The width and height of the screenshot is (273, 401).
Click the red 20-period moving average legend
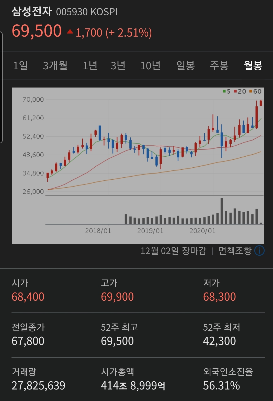(x=240, y=91)
